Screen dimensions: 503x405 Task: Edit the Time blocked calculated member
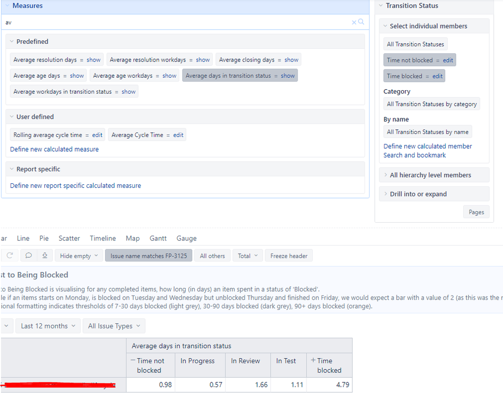tap(437, 76)
